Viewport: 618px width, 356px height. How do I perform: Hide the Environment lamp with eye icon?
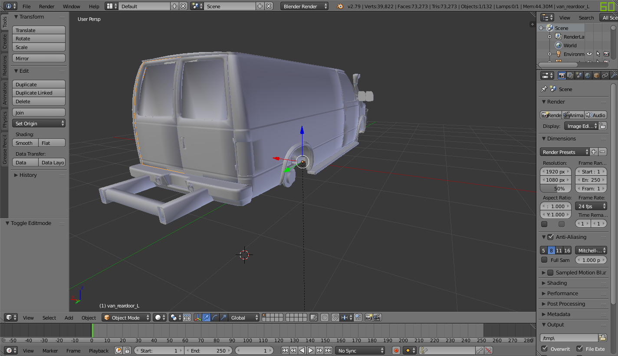click(x=589, y=54)
